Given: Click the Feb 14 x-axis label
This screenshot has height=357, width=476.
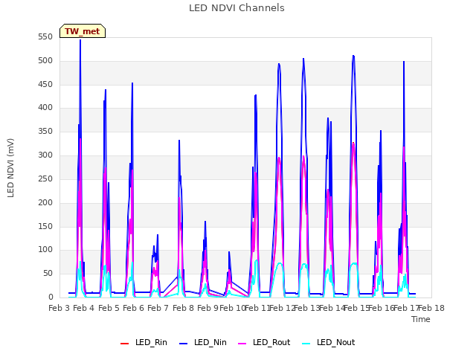Looking at the screenshot, I should (332, 308).
